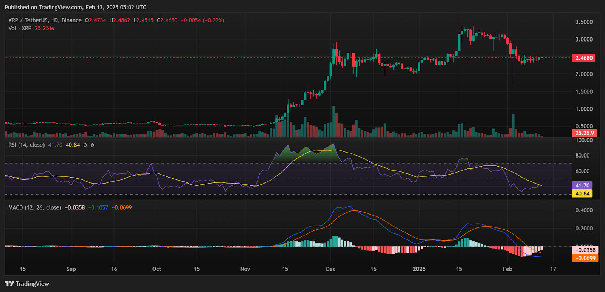This screenshot has width=605, height=292.
Task: Click the Dec label on time axis
Action: 330,269
